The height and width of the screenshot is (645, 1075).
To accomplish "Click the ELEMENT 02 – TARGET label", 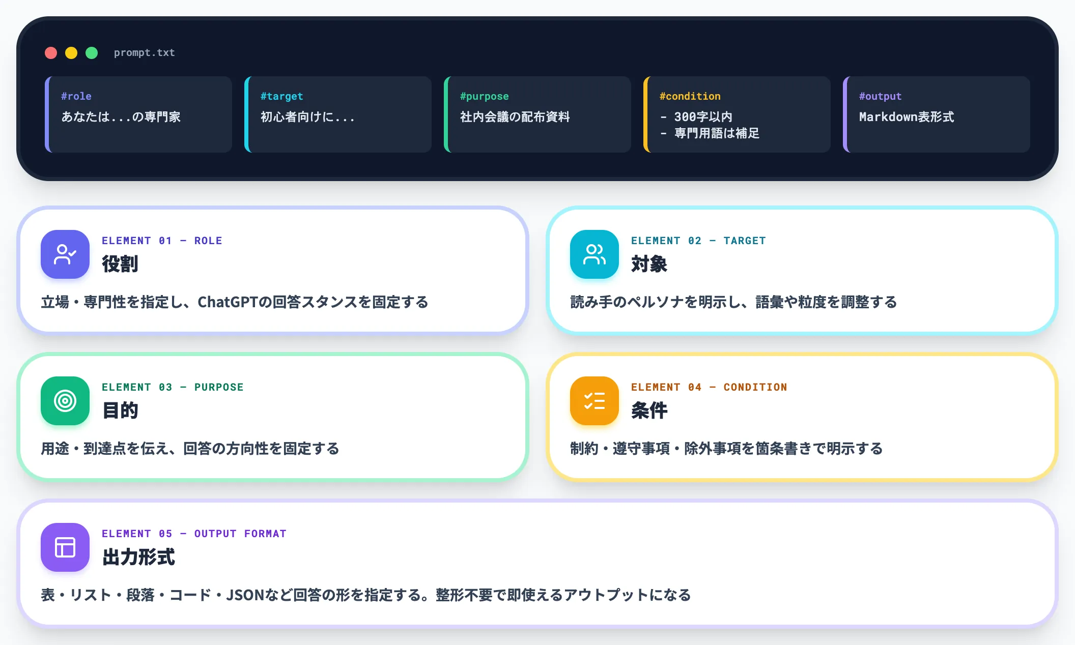I will (698, 241).
